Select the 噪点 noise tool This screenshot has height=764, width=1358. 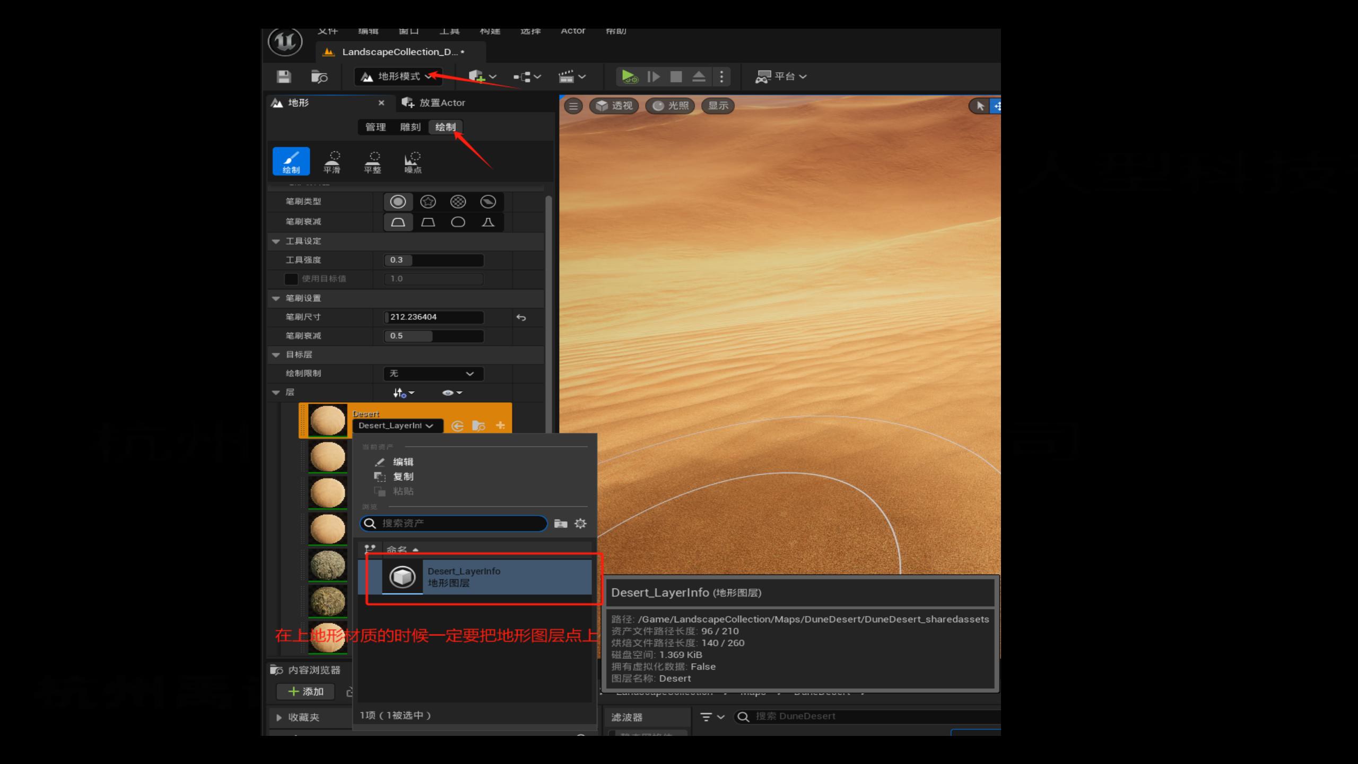click(413, 161)
